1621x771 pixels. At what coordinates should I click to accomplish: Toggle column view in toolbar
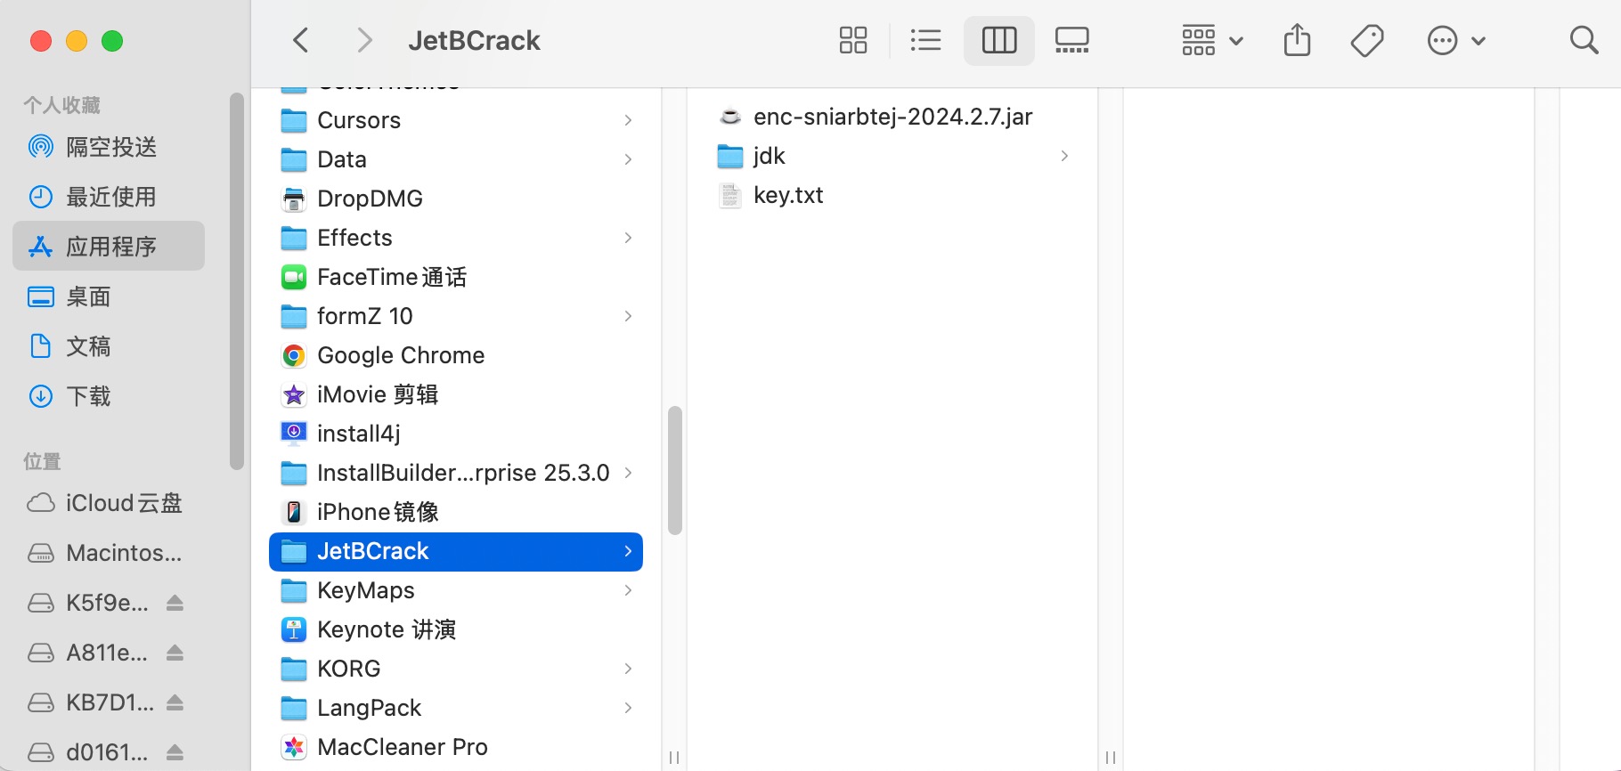coord(998,40)
